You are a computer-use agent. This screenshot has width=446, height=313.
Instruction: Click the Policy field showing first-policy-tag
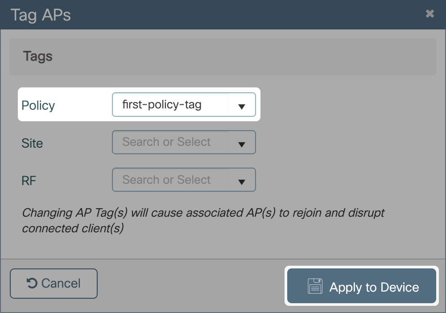(169, 105)
